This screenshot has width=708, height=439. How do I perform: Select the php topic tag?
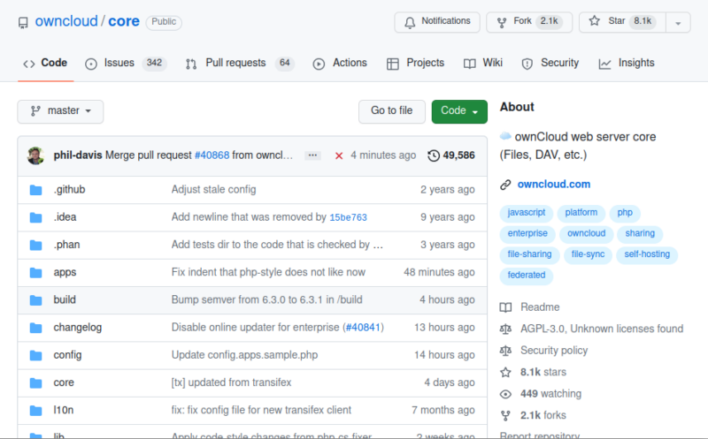pyautogui.click(x=625, y=213)
